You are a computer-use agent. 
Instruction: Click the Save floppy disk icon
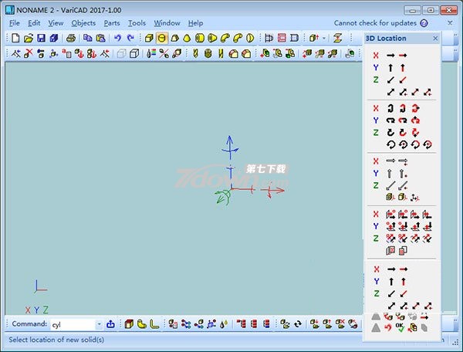41,38
